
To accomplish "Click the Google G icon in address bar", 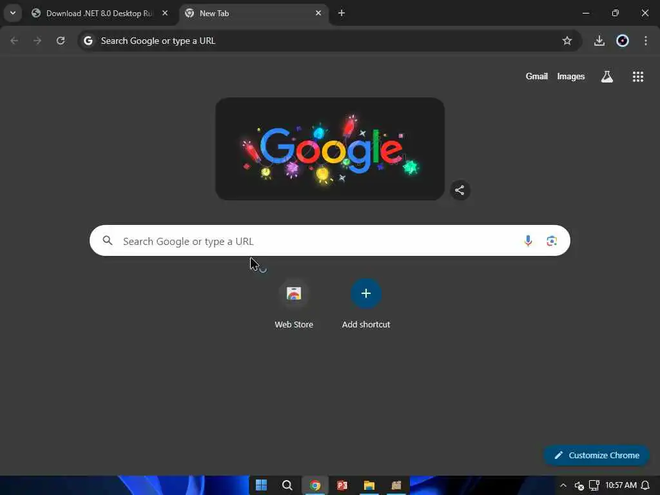I will [88, 41].
